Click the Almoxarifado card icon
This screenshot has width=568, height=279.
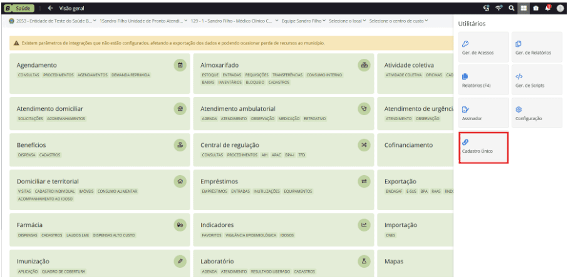click(364, 65)
